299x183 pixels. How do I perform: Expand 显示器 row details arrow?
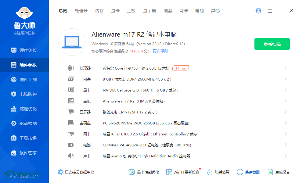286,112
